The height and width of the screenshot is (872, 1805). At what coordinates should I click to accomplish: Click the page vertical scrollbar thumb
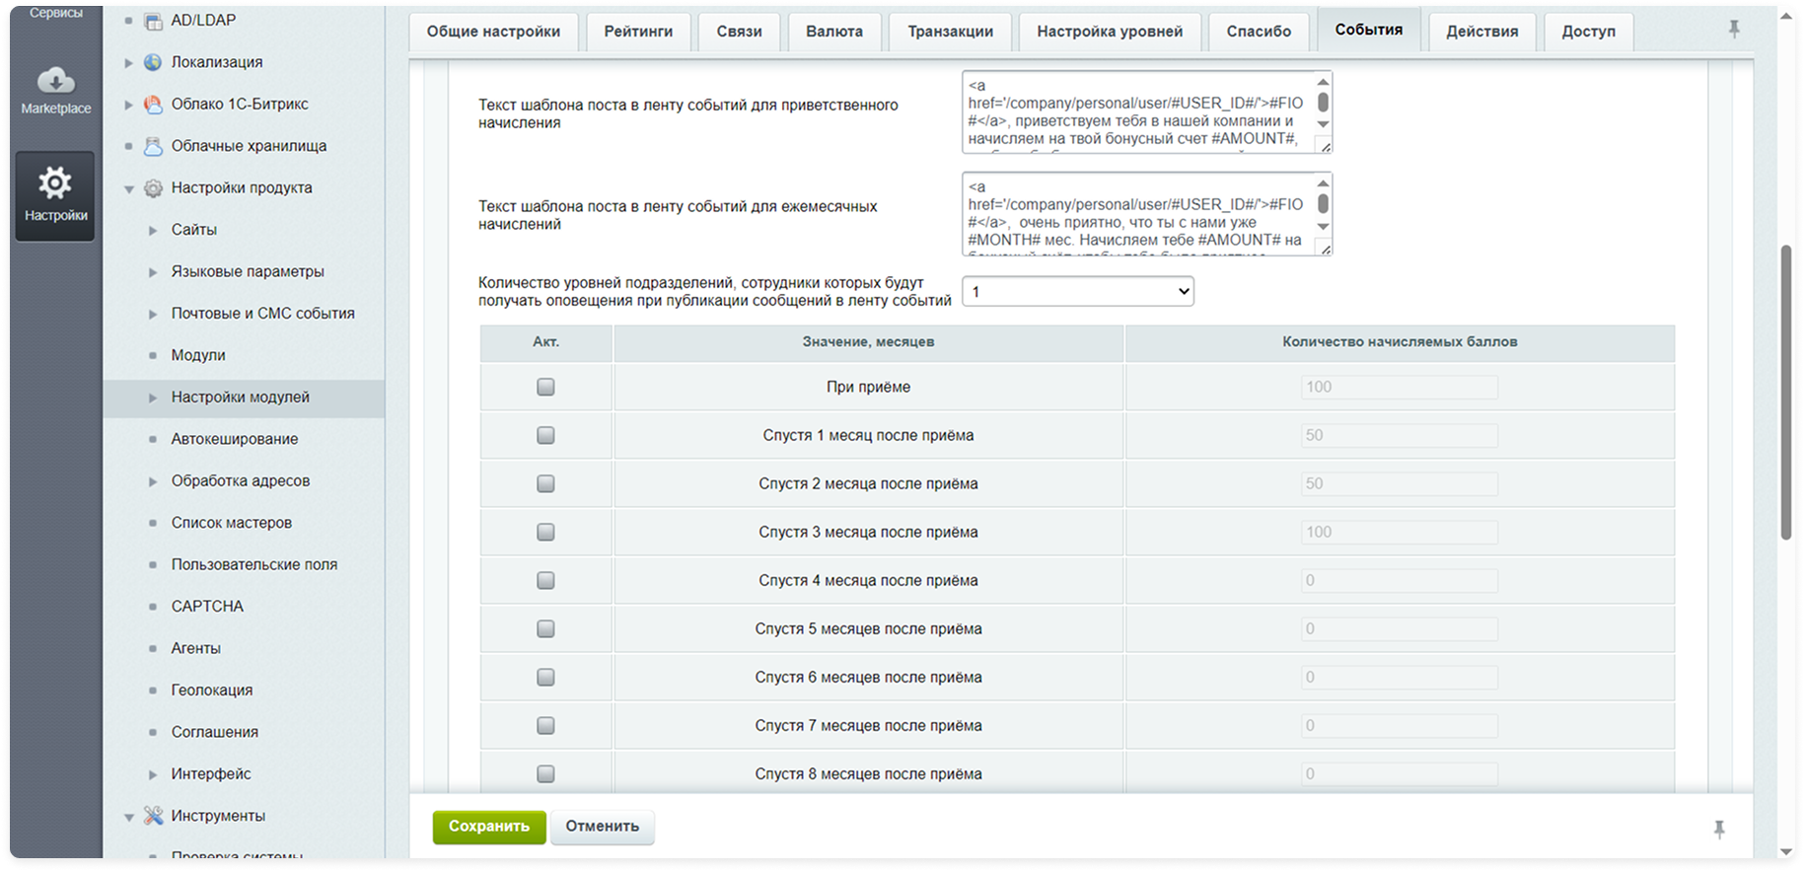click(1785, 393)
